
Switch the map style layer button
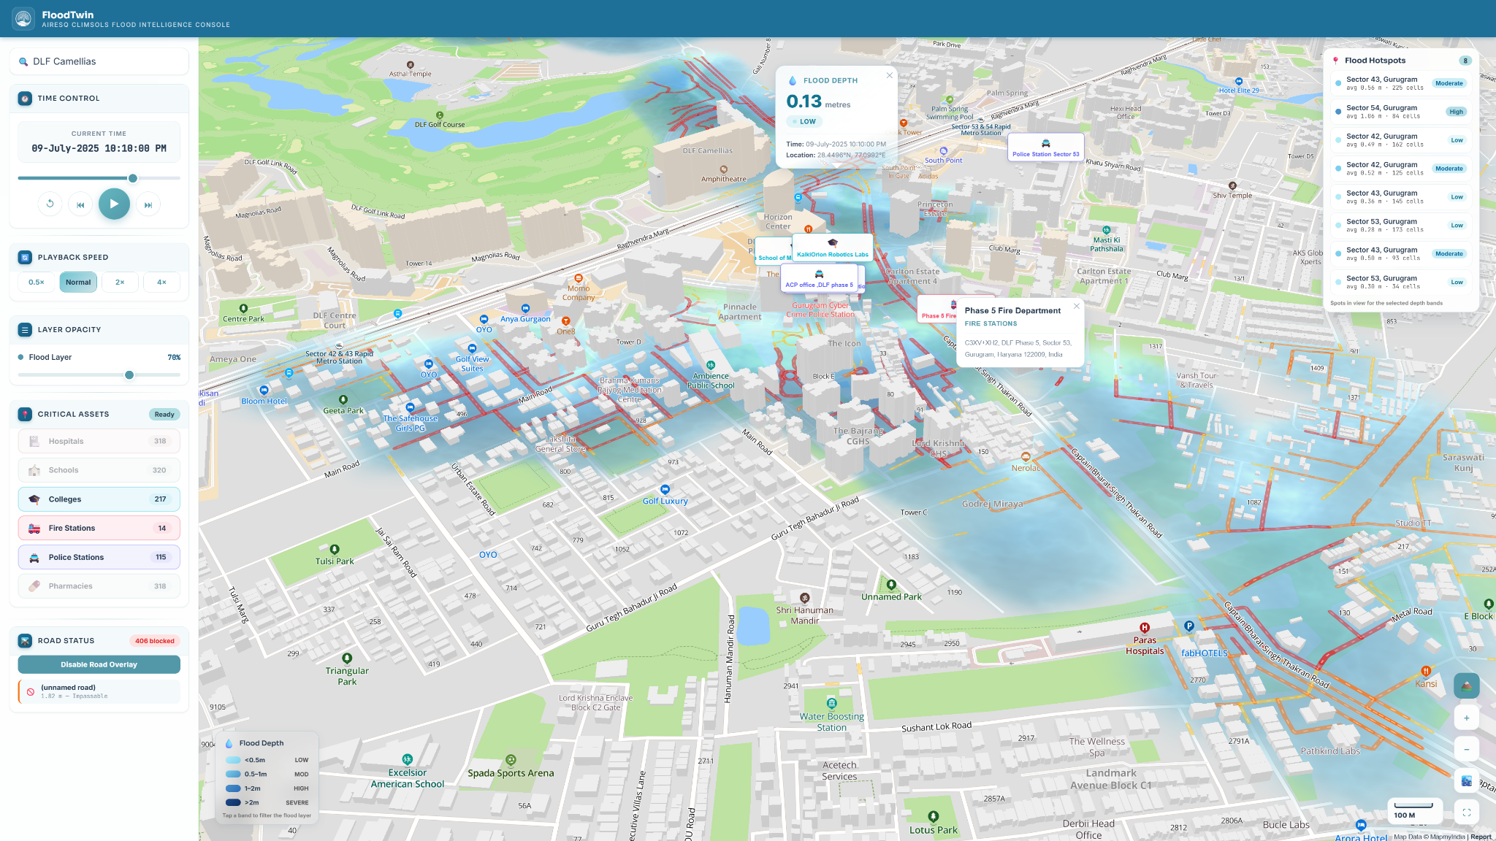pyautogui.click(x=1466, y=781)
